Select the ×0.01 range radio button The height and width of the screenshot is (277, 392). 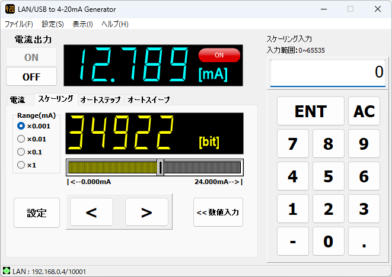(x=21, y=139)
